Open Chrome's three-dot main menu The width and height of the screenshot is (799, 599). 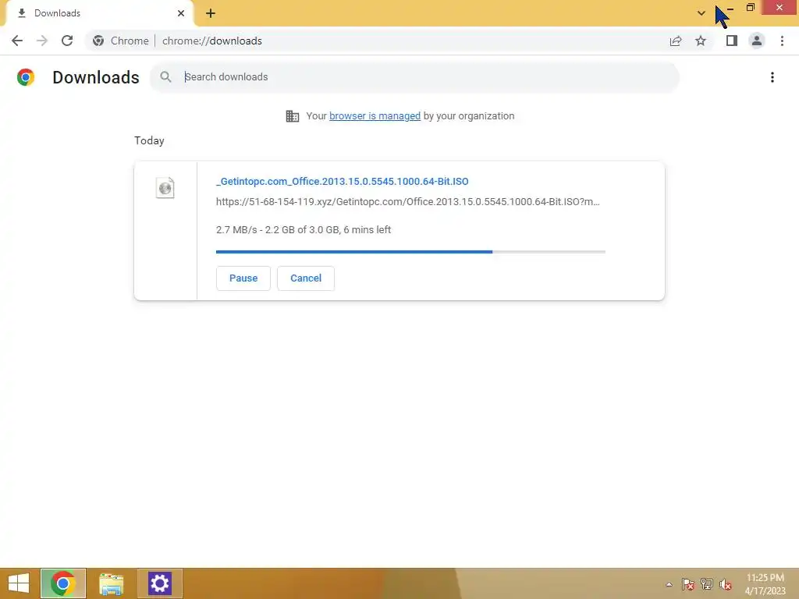coord(782,41)
